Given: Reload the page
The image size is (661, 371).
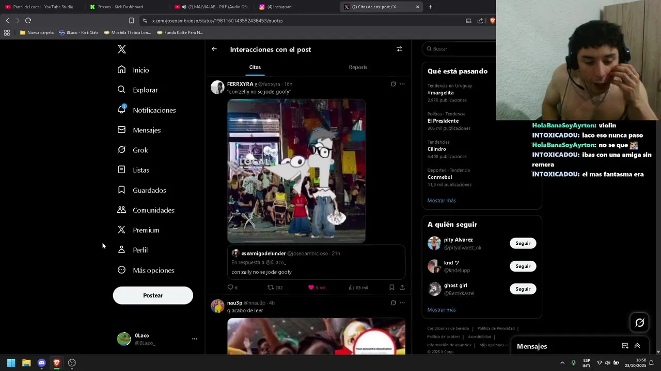Looking at the screenshot, I should (28, 21).
